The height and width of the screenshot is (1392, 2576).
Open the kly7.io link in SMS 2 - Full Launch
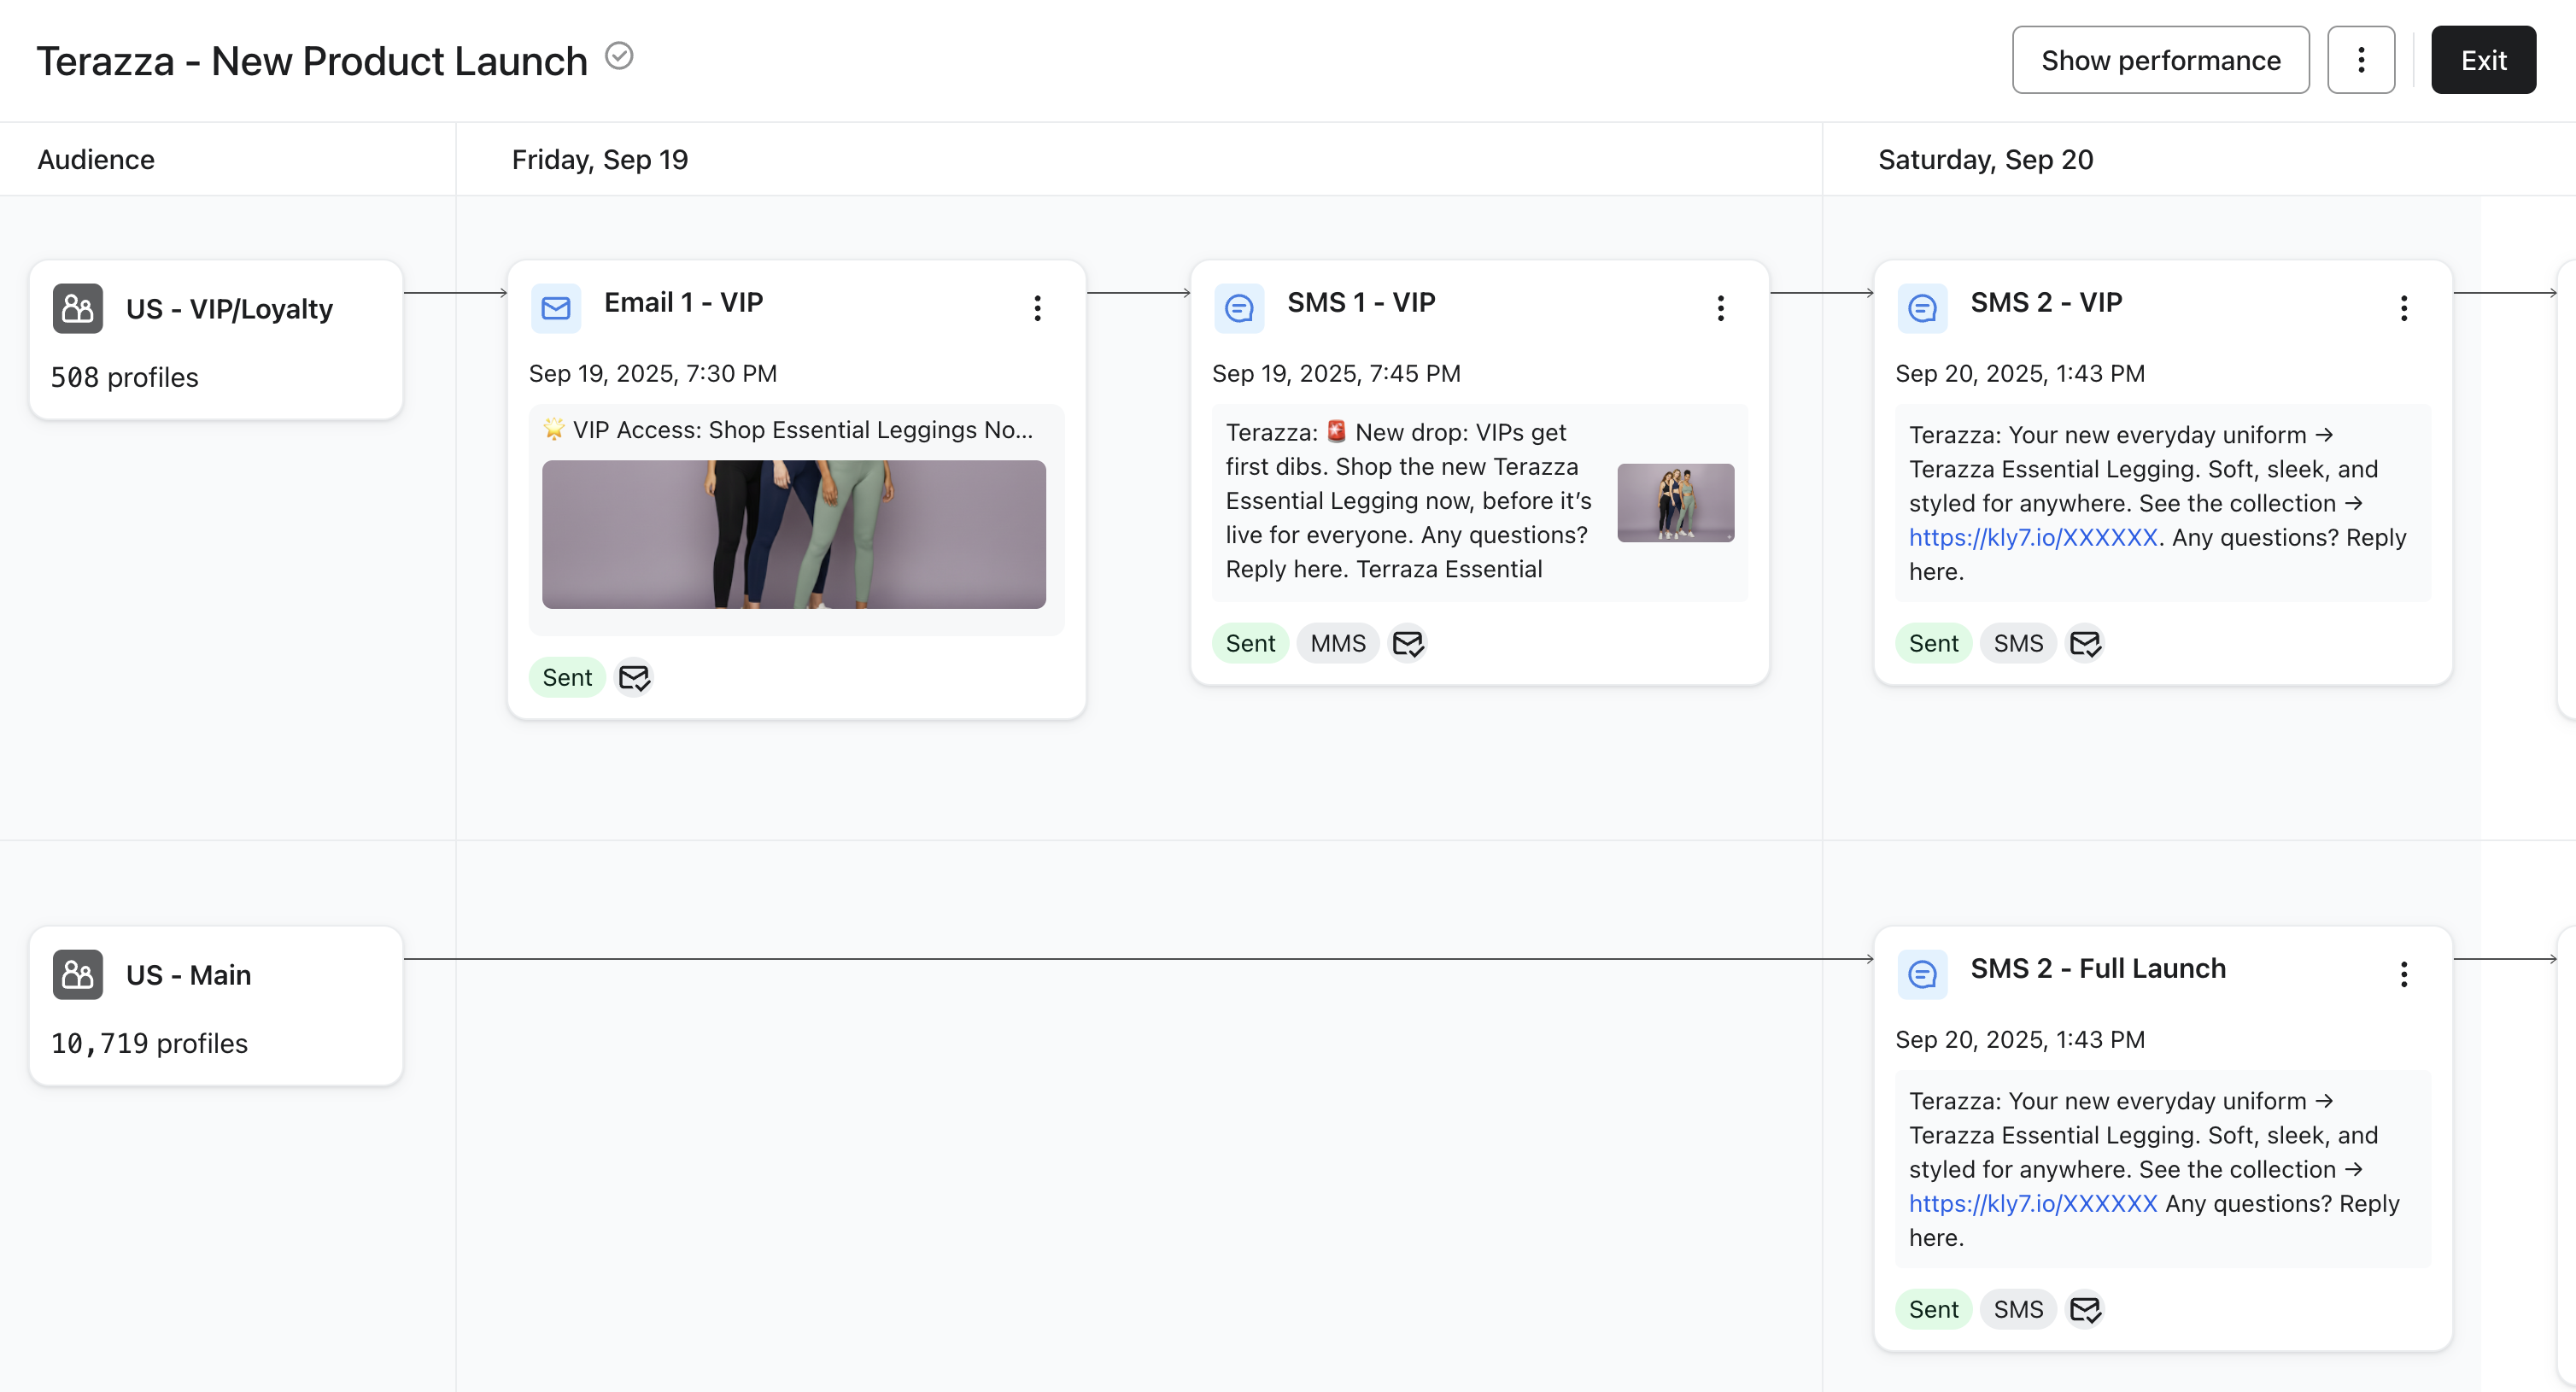2032,1204
